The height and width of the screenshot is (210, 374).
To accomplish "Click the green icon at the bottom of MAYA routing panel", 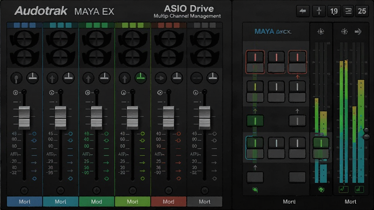I will pos(255,190).
